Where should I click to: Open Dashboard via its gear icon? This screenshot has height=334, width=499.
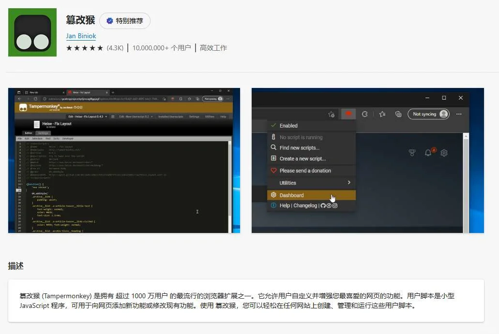tap(273, 195)
